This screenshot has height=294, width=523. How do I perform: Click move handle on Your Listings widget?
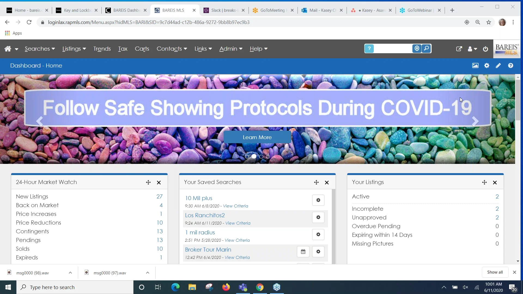484,182
